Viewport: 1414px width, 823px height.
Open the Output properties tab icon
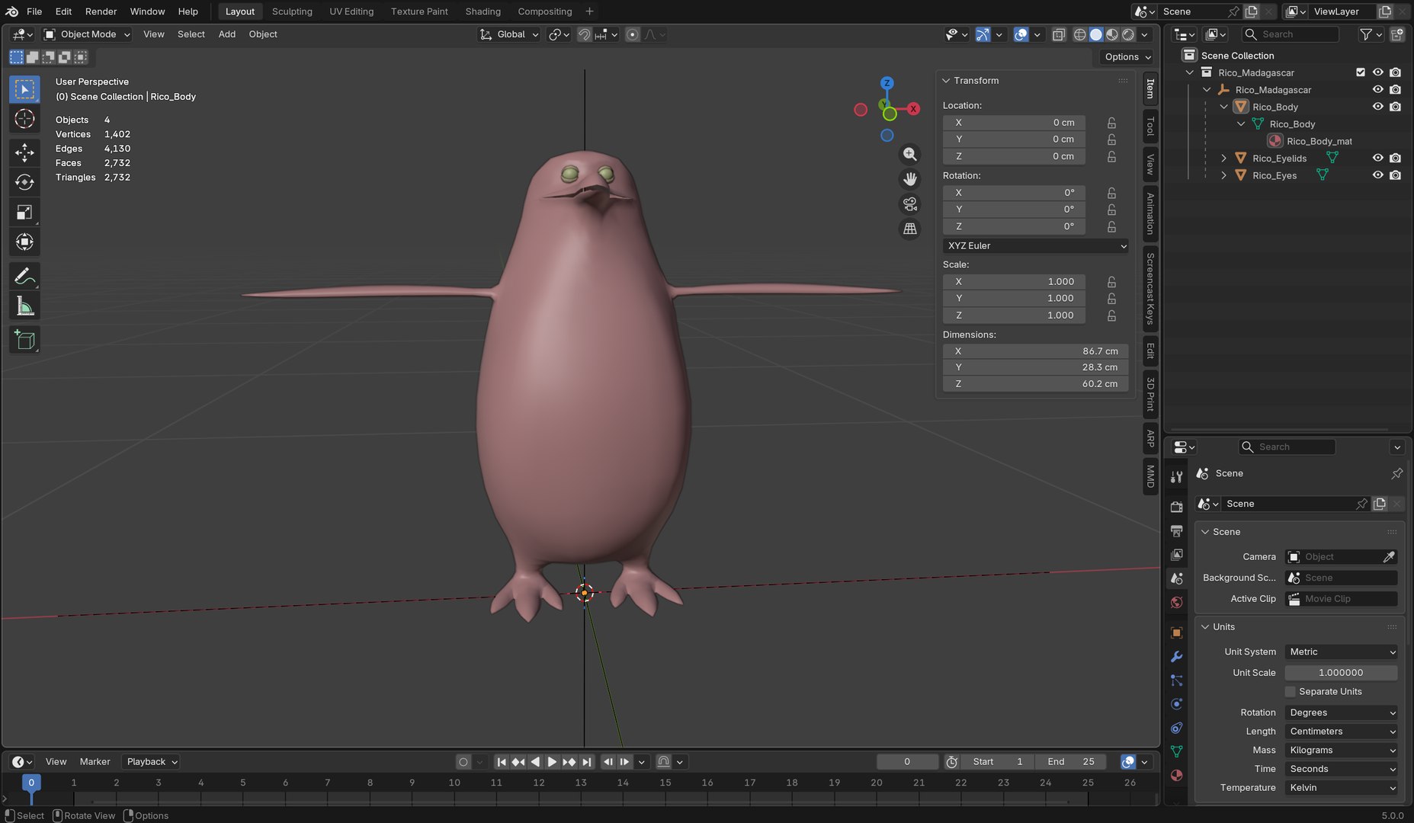pos(1176,530)
